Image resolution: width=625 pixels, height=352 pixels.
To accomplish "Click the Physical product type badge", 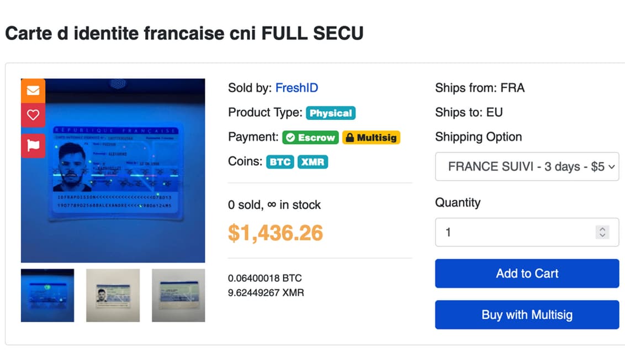I will pyautogui.click(x=331, y=113).
